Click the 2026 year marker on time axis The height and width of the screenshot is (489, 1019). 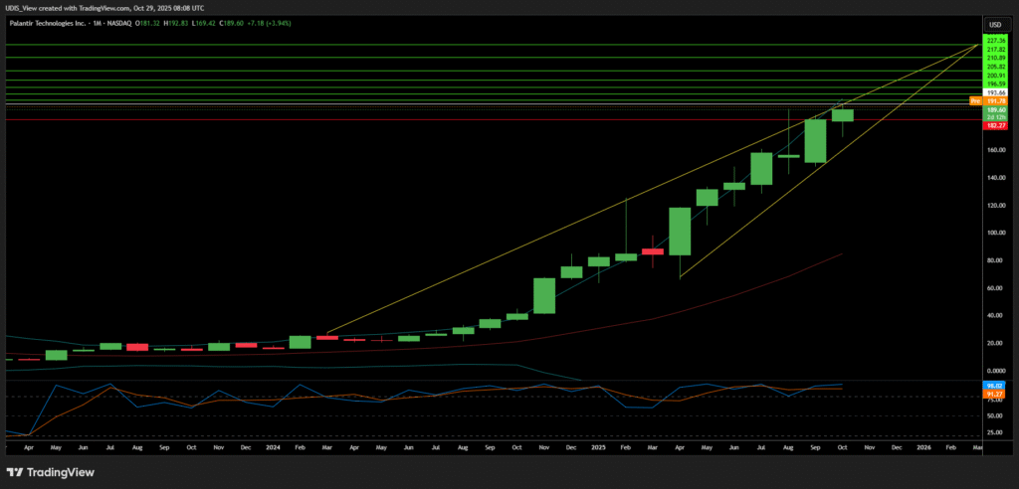click(x=923, y=448)
